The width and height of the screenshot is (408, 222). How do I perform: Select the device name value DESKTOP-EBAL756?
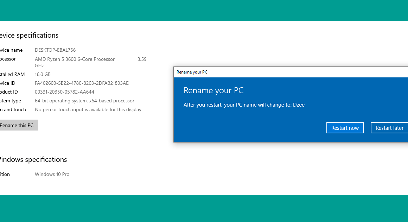pyautogui.click(x=55, y=50)
